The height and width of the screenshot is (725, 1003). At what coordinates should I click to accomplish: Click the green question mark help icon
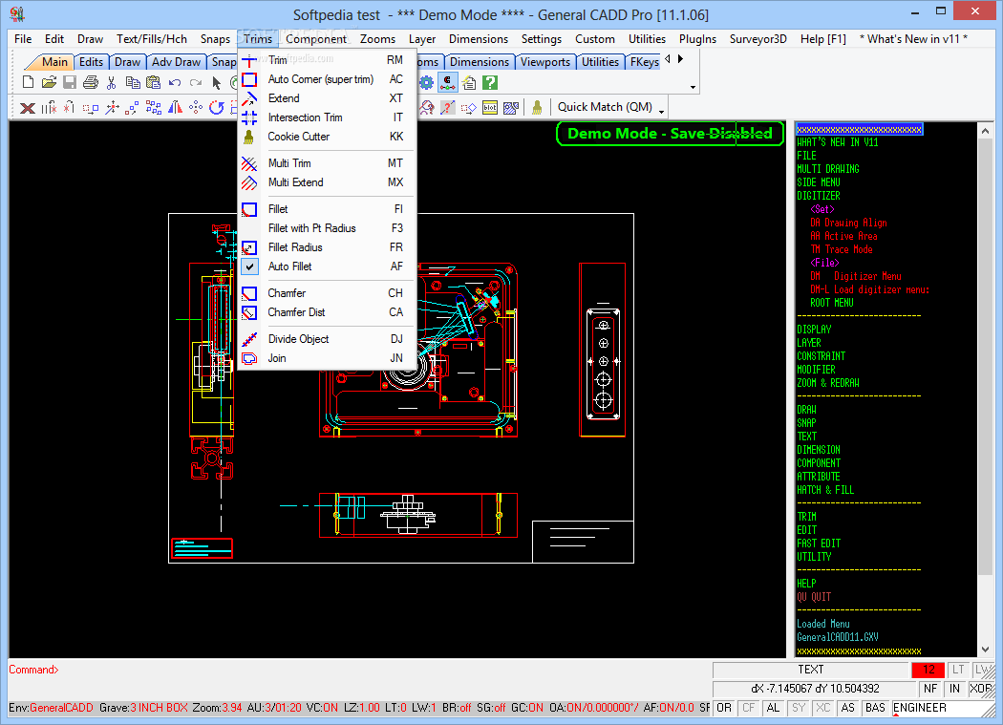click(x=490, y=82)
